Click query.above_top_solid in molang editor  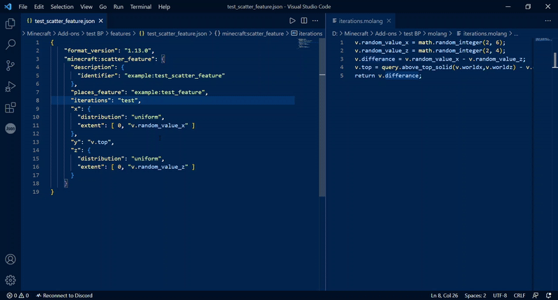(x=416, y=67)
